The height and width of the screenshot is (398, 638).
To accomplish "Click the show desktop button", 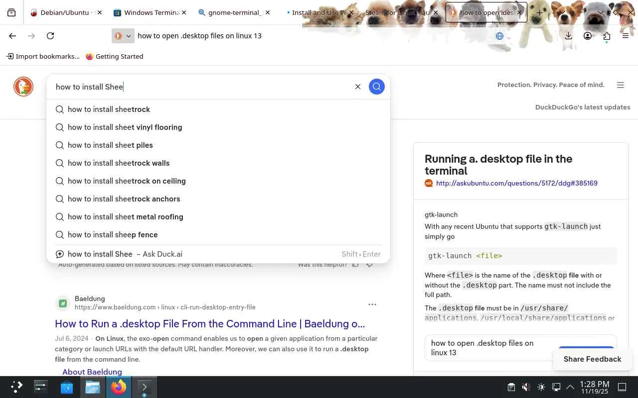I will (x=622, y=387).
